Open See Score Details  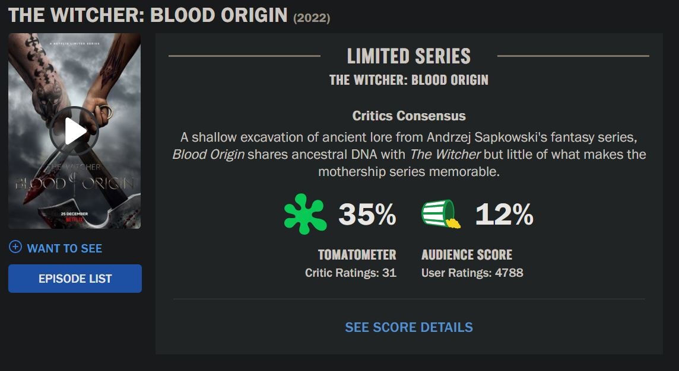point(409,327)
